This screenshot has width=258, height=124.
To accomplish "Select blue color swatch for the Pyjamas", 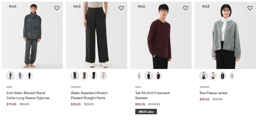I will pos(20,75).
